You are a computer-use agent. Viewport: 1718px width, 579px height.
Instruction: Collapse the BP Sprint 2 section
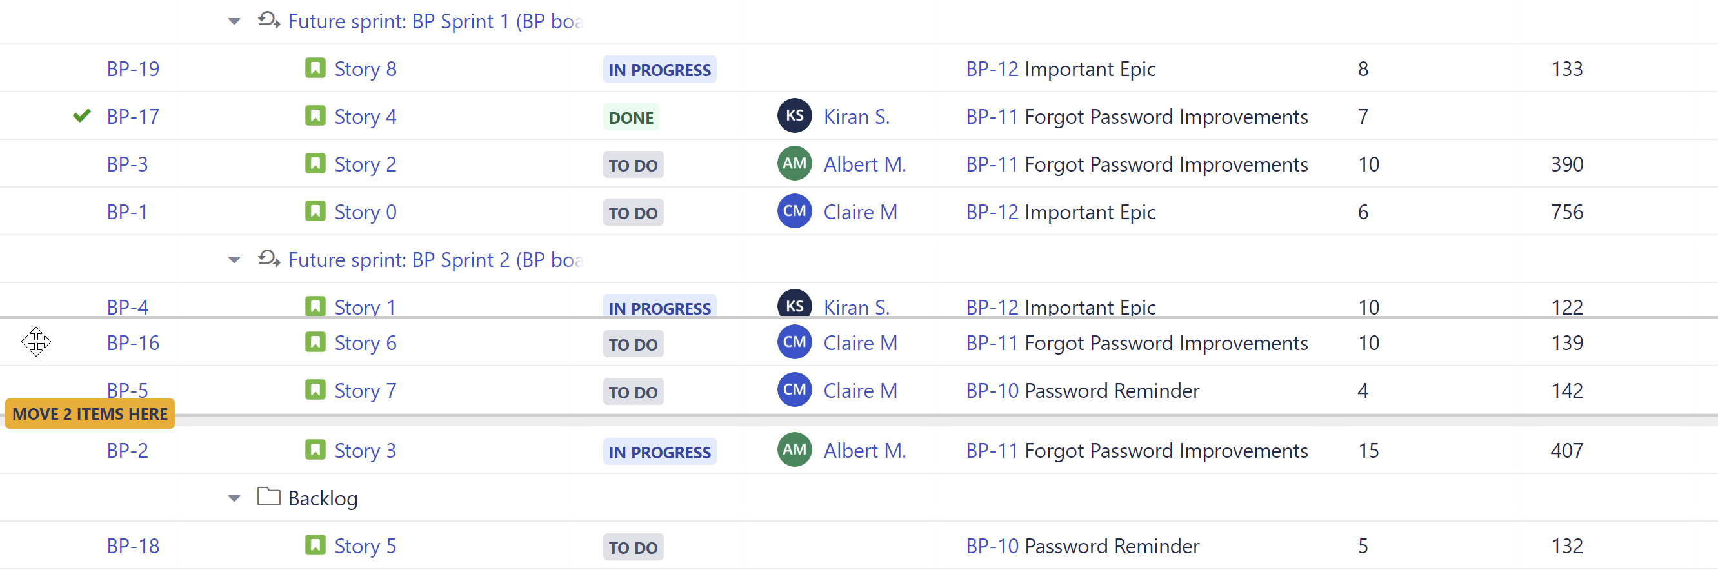coord(234,260)
